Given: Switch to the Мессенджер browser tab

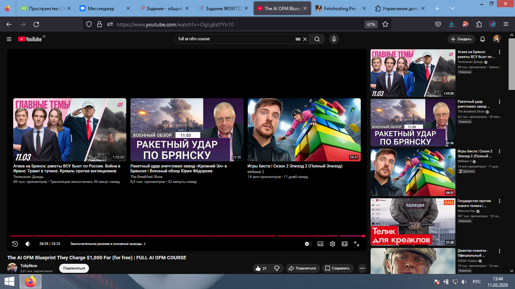Looking at the screenshot, I should (x=101, y=8).
